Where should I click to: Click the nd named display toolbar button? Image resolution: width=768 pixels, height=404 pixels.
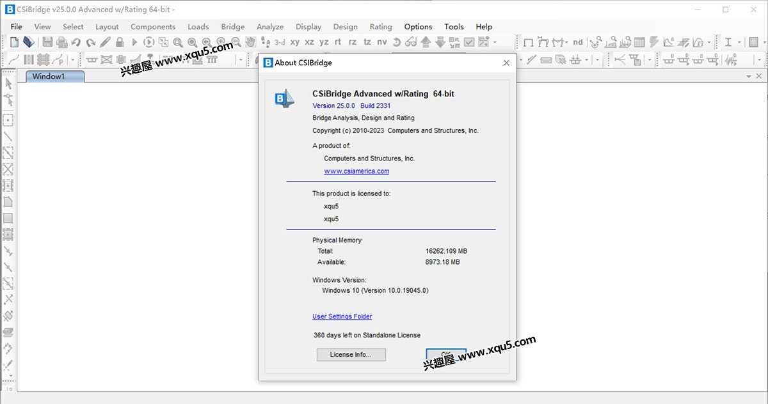click(x=577, y=42)
